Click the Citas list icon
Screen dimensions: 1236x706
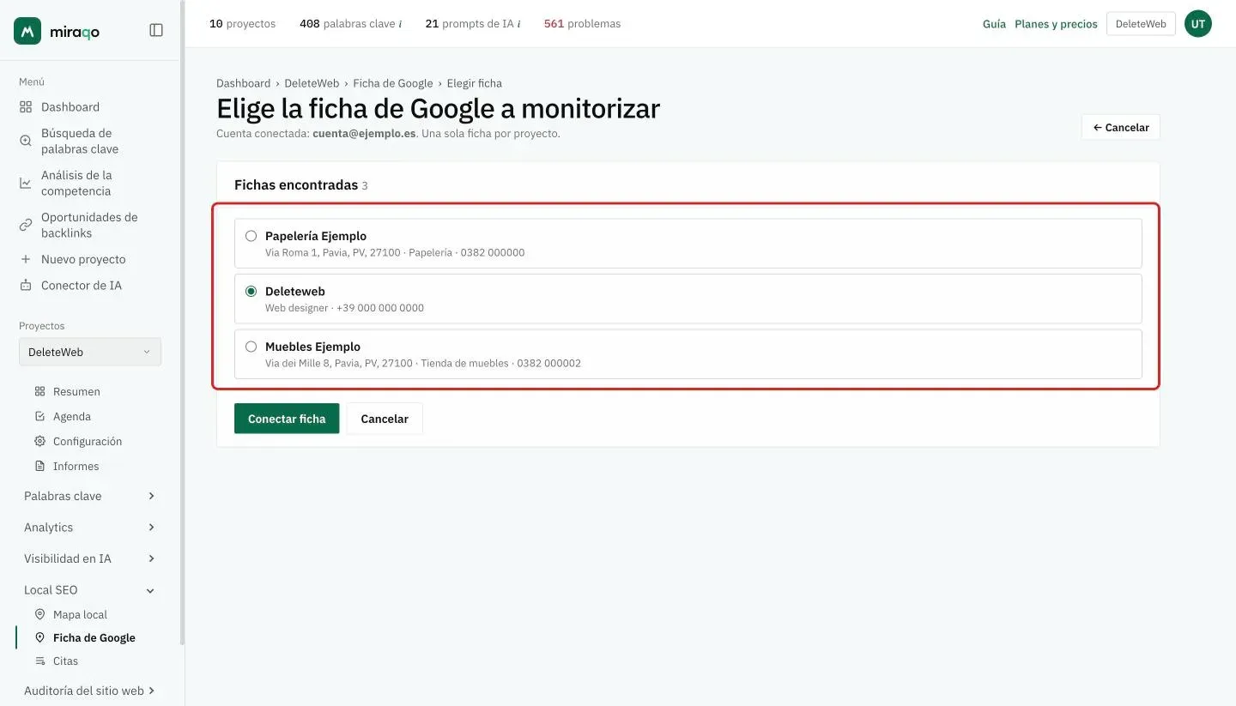coord(39,661)
